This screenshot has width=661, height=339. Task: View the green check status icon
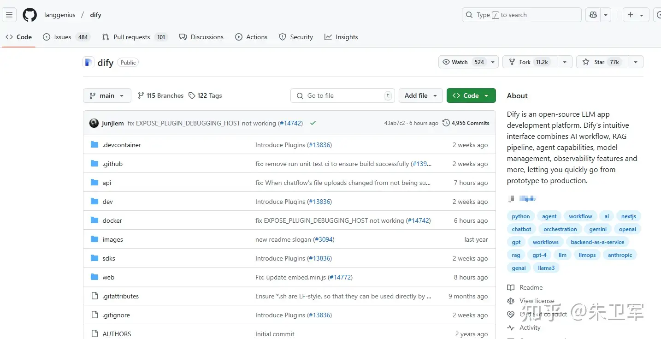point(313,123)
